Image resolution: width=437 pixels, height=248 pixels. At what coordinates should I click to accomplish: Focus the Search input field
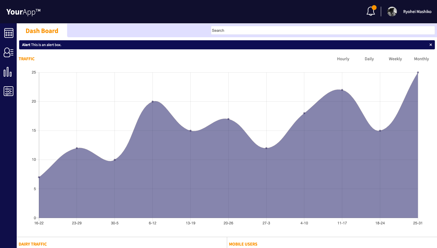tap(323, 30)
